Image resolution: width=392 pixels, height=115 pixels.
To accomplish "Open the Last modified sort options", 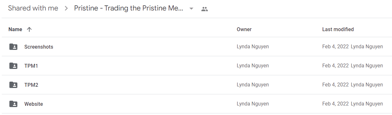I will (338, 29).
